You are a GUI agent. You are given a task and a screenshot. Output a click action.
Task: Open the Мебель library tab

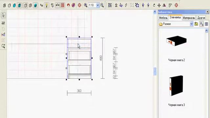pyautogui.click(x=163, y=18)
